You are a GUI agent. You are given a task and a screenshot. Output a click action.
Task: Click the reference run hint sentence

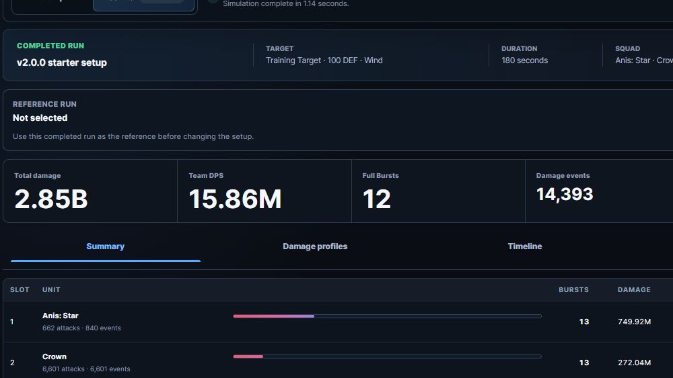(133, 136)
